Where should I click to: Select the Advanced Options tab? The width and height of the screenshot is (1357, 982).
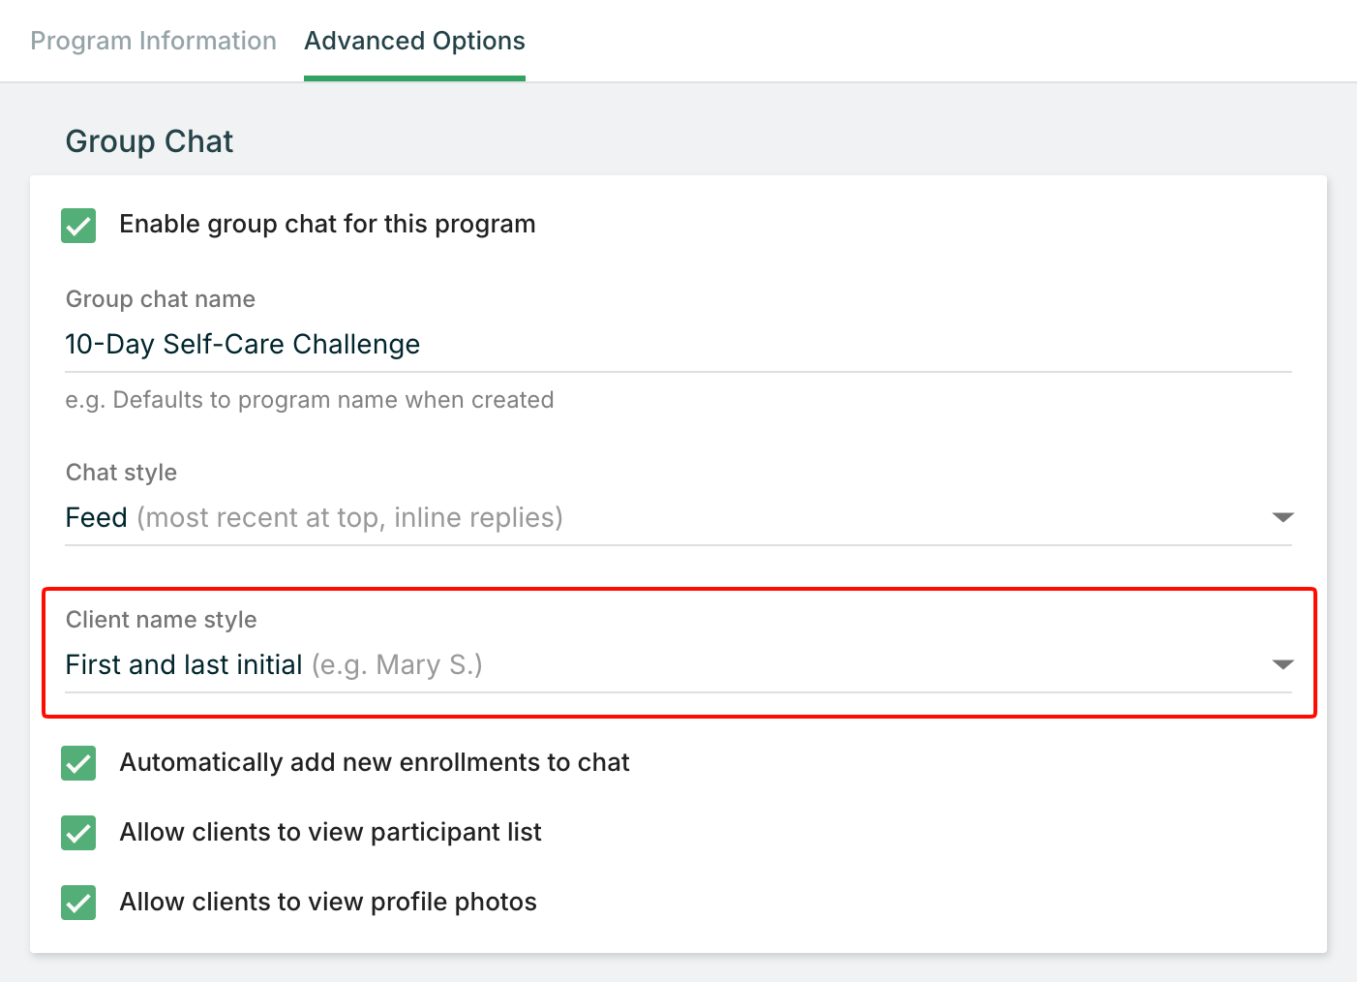[414, 42]
